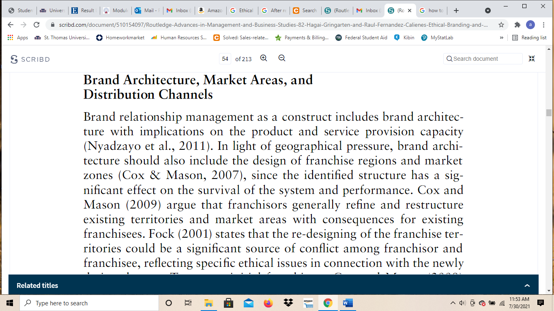Viewport: 554px width, 311px height.
Task: Reload the Scribd page
Action: point(37,25)
